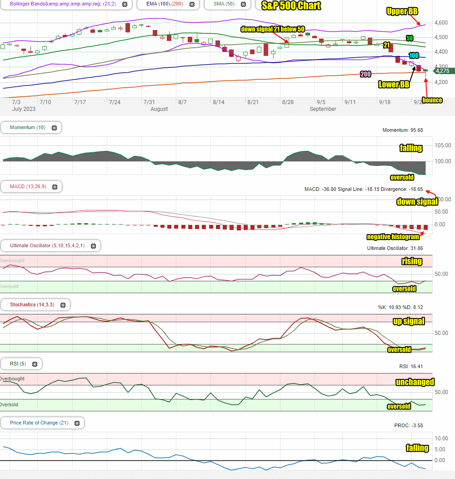Click the Momentum: 95.68 readout
The image size is (455, 479).
tap(403, 130)
